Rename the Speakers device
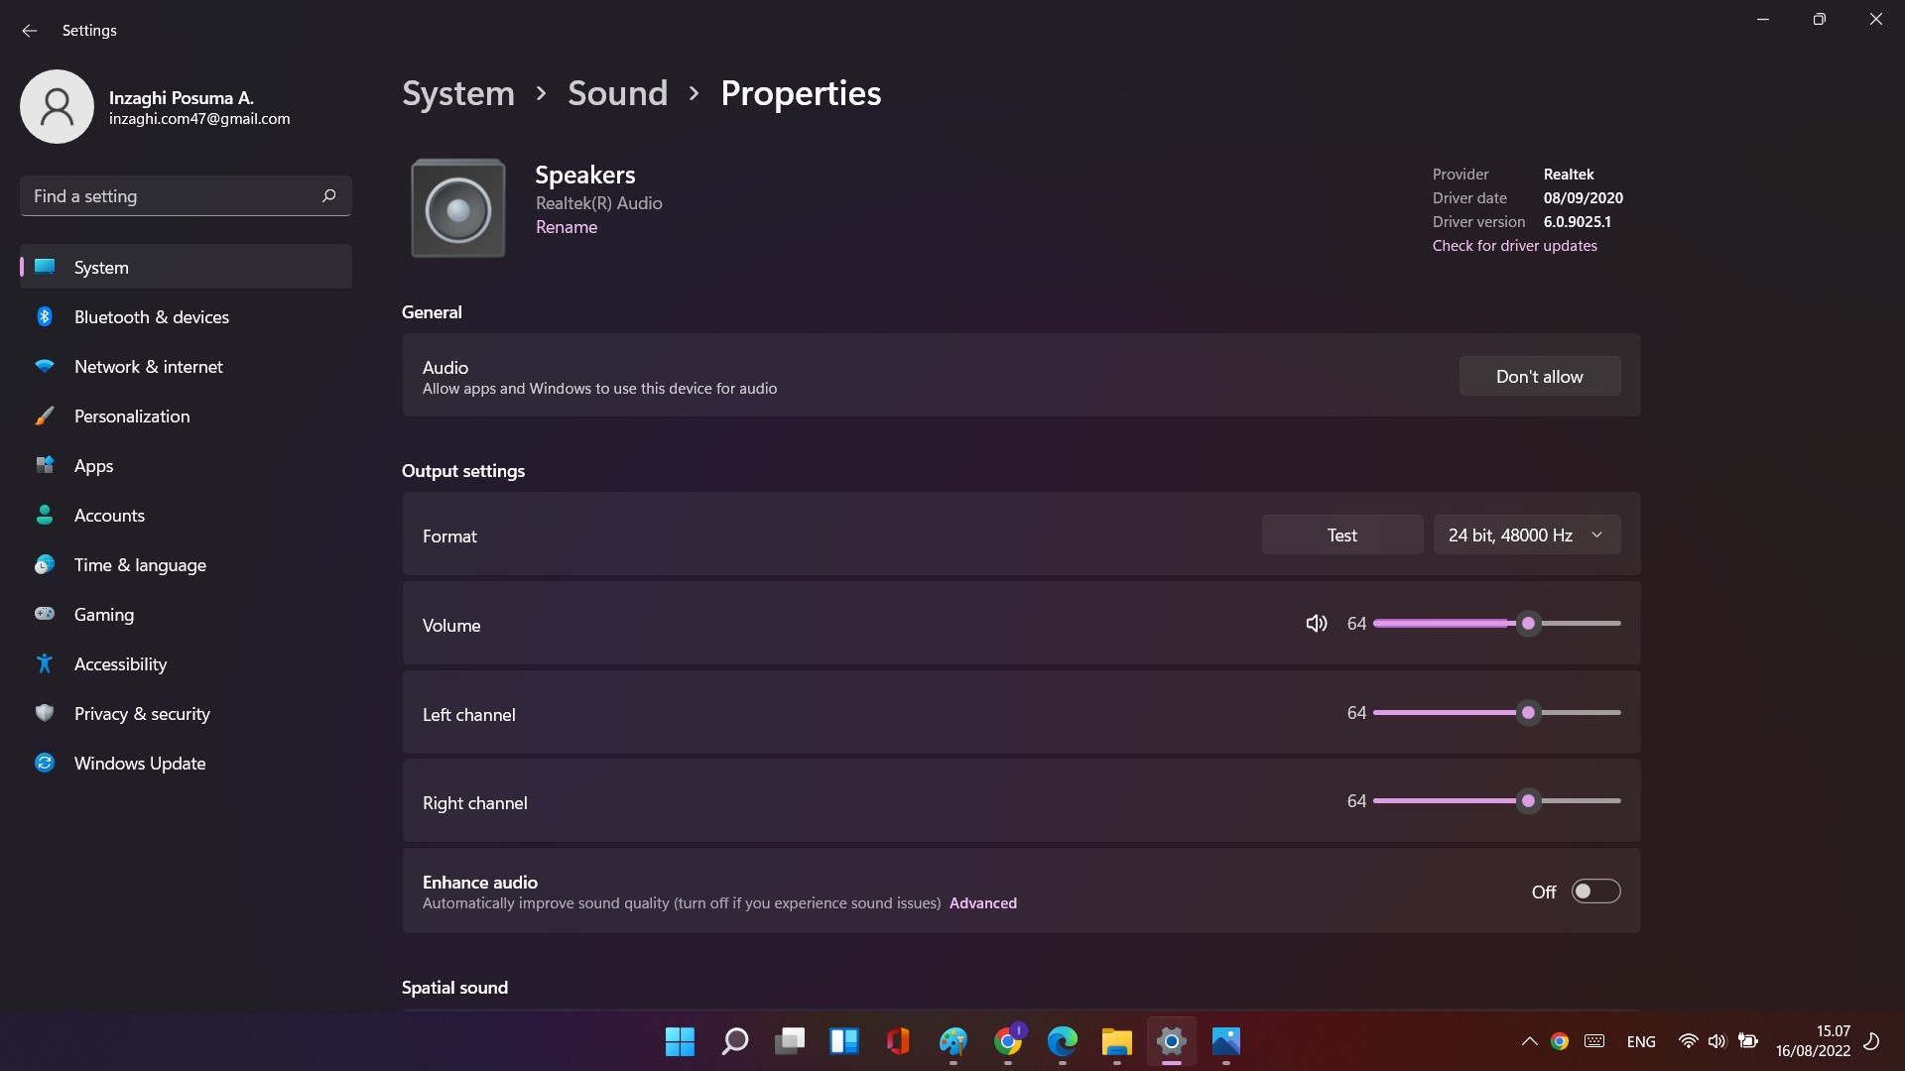The width and height of the screenshot is (1905, 1071). pyautogui.click(x=567, y=227)
